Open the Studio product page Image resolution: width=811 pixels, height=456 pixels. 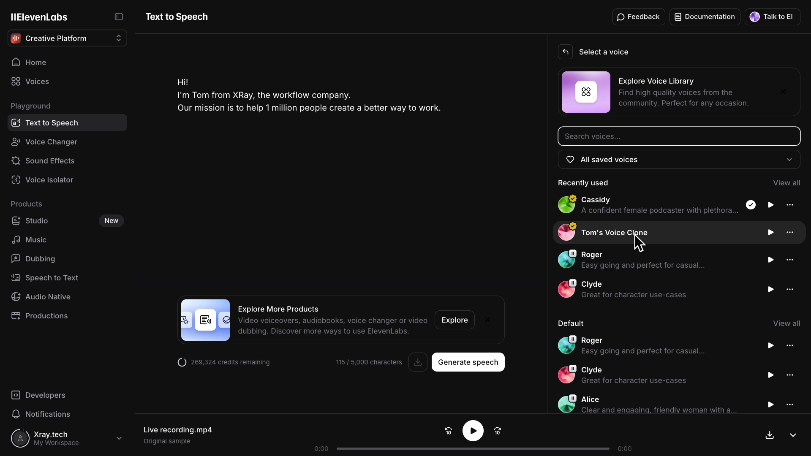point(36,220)
